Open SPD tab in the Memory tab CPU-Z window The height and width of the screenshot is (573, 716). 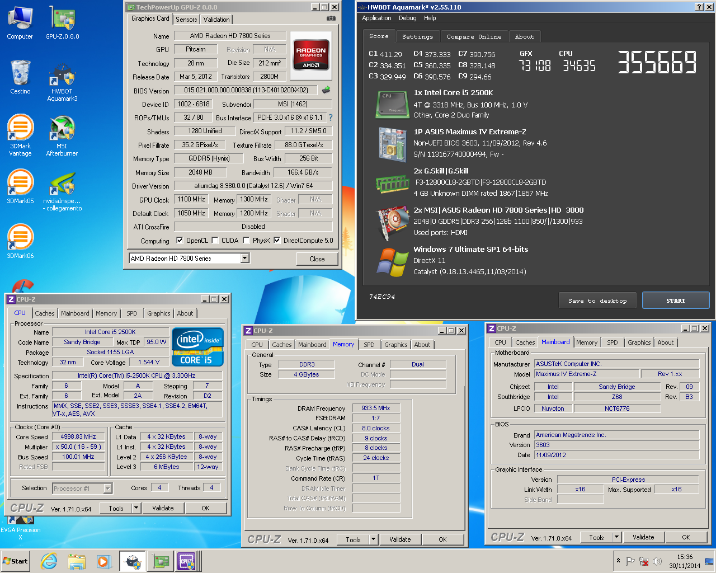tap(369, 345)
